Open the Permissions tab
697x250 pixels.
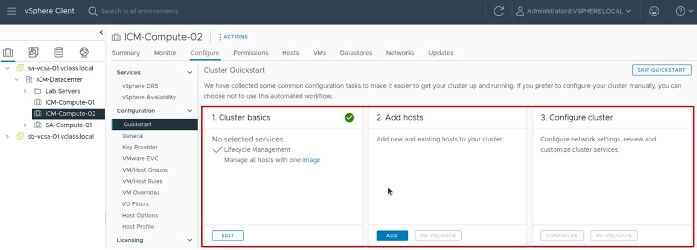pos(250,53)
